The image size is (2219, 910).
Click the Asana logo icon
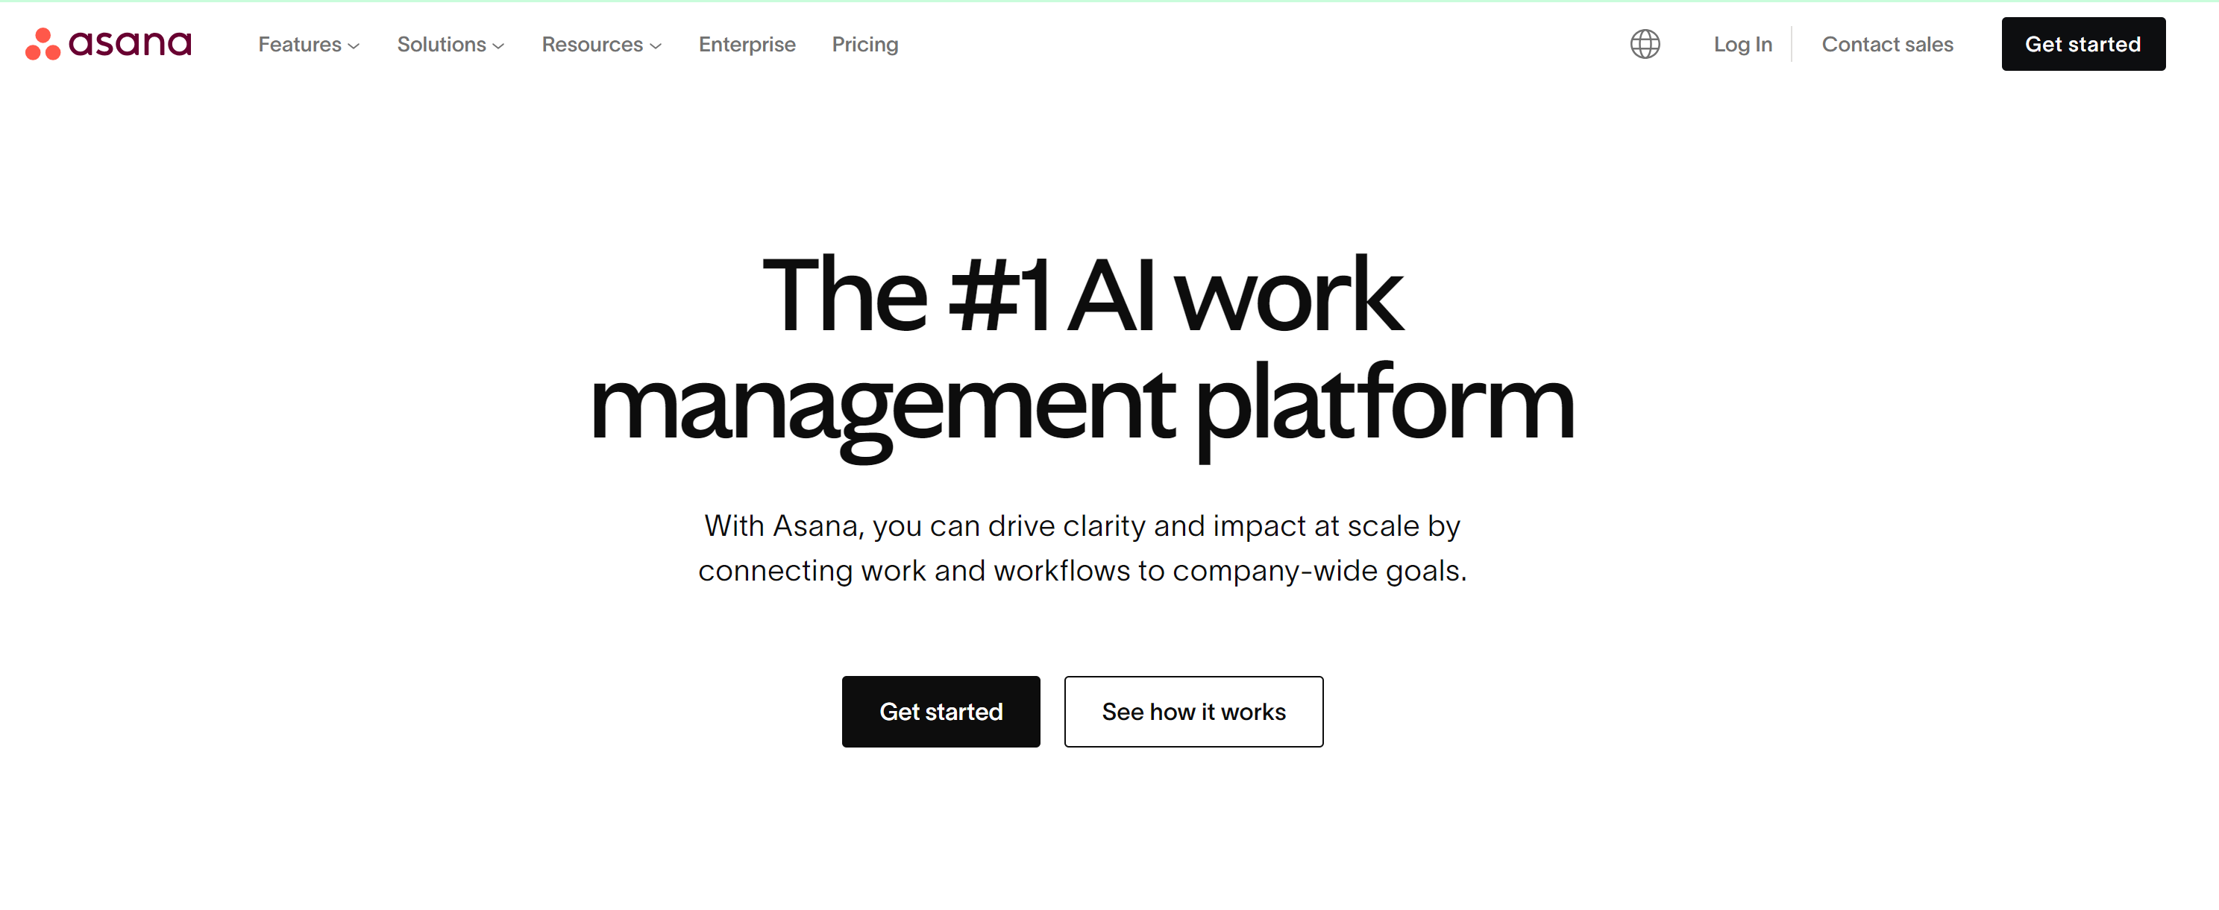(x=41, y=42)
